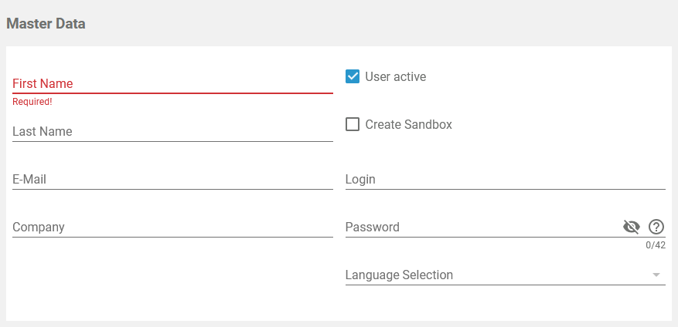678x327 pixels.
Task: Toggle password visibility eye icon
Action: pyautogui.click(x=632, y=227)
